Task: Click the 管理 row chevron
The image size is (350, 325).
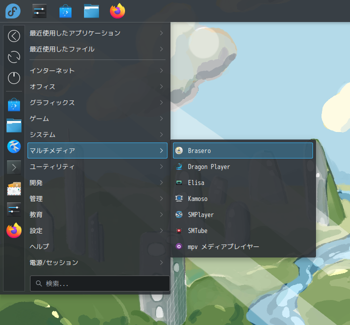Action: click(x=161, y=198)
